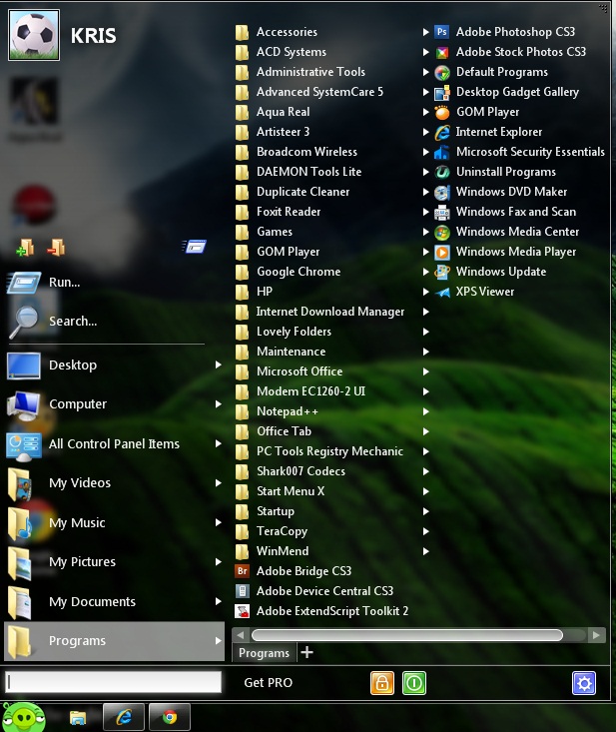616x732 pixels.
Task: Click the horizontal scrollbar thumb
Action: click(407, 635)
